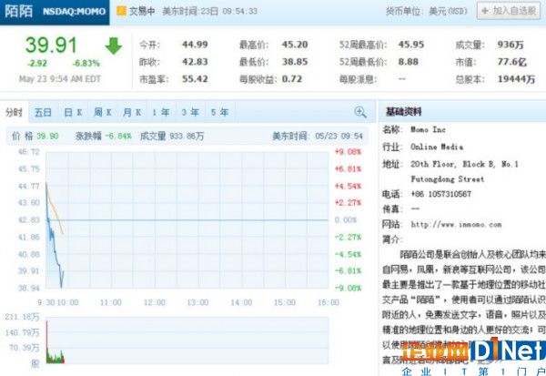The height and width of the screenshot is (376, 546).
Task: Click the 16:00 time axis label
Action: [328, 302]
